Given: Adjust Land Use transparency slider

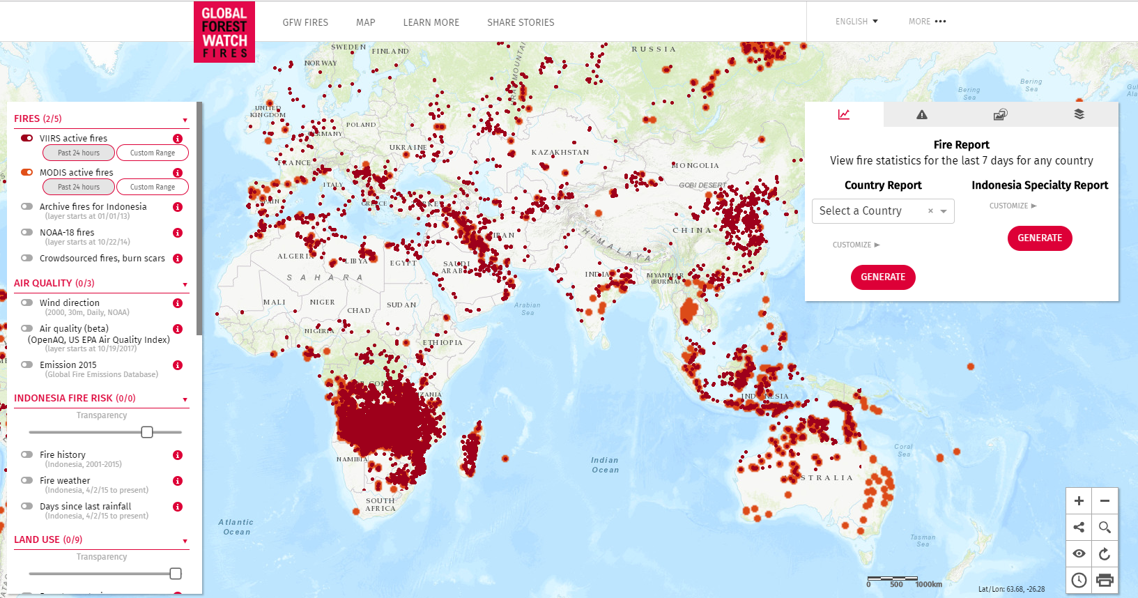Looking at the screenshot, I should 176,574.
